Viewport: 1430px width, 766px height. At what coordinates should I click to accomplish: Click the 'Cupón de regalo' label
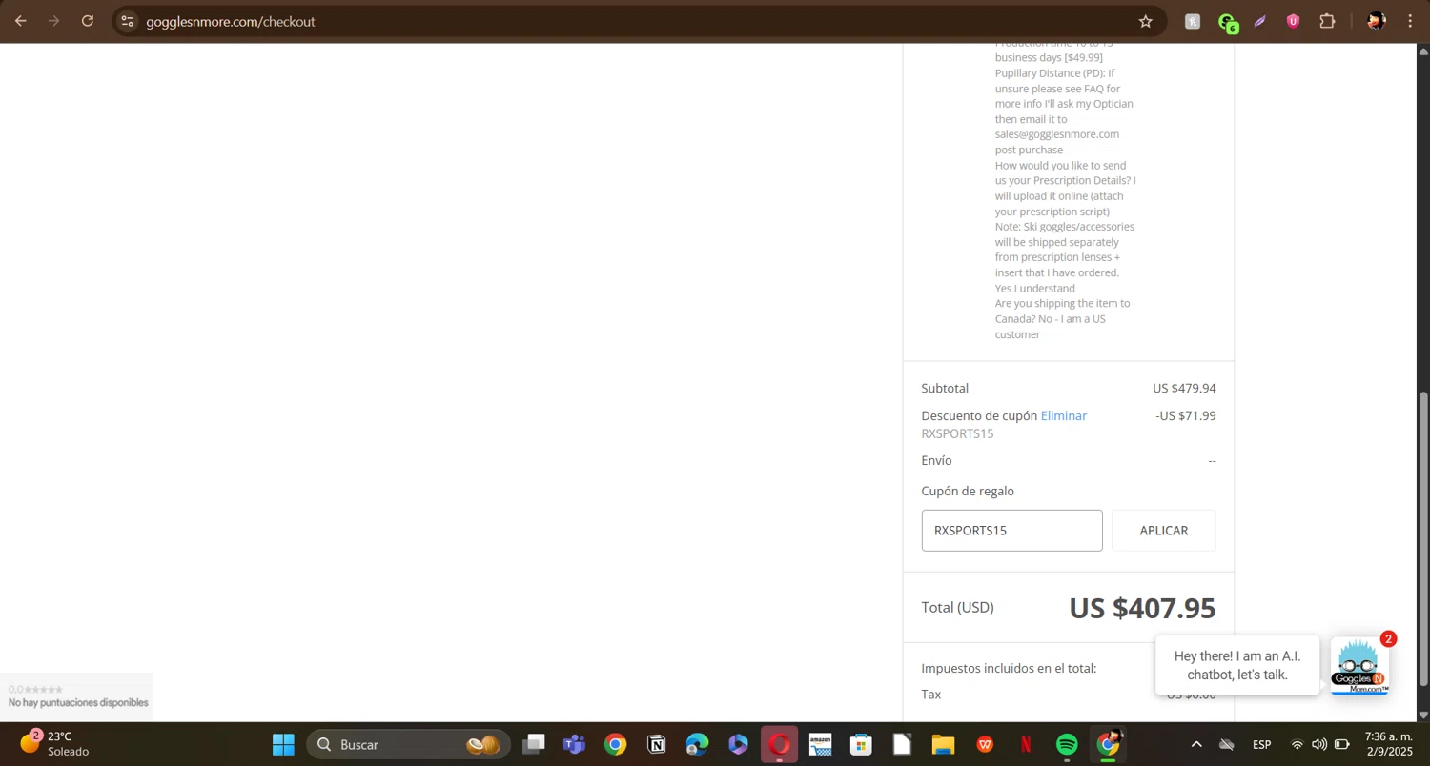[x=968, y=492]
